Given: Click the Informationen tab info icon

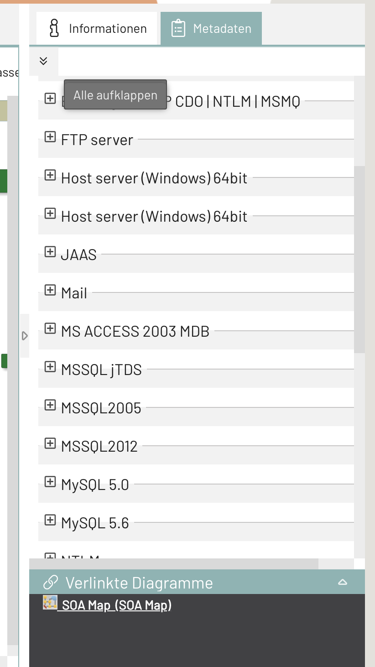Looking at the screenshot, I should tap(54, 28).
